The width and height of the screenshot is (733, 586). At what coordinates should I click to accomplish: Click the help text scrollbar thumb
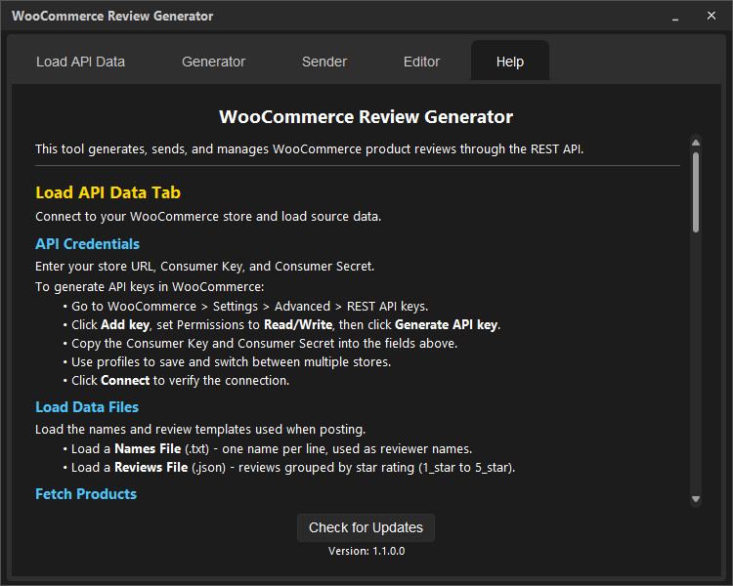696,192
